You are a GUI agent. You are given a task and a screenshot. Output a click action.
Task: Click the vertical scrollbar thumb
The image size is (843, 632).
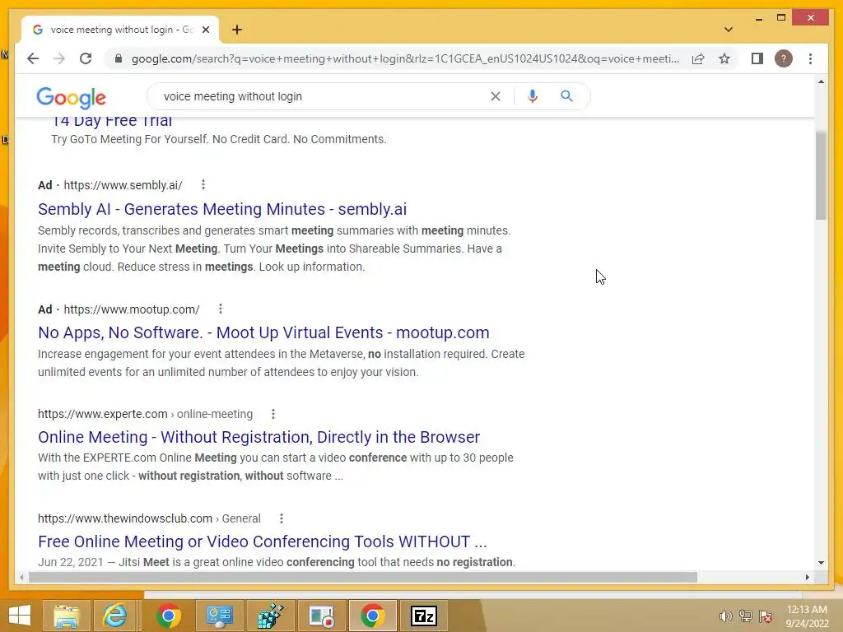(x=821, y=174)
